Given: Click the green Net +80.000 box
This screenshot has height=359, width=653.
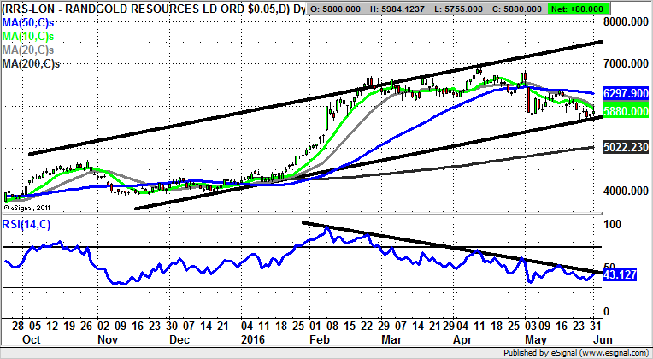Looking at the screenshot, I should coord(619,9).
